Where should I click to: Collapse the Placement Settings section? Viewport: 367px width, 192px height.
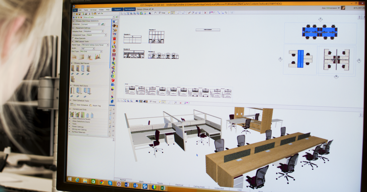click(x=73, y=28)
